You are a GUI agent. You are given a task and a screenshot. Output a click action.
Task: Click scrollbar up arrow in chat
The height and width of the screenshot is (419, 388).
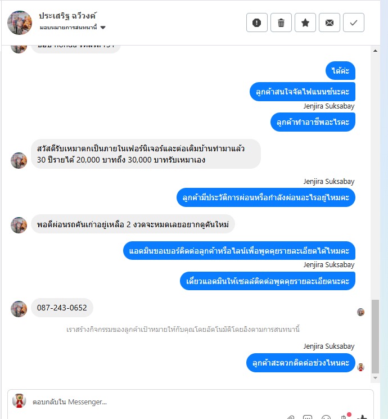(375, 51)
